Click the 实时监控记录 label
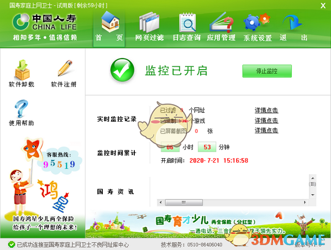 coord(117,119)
